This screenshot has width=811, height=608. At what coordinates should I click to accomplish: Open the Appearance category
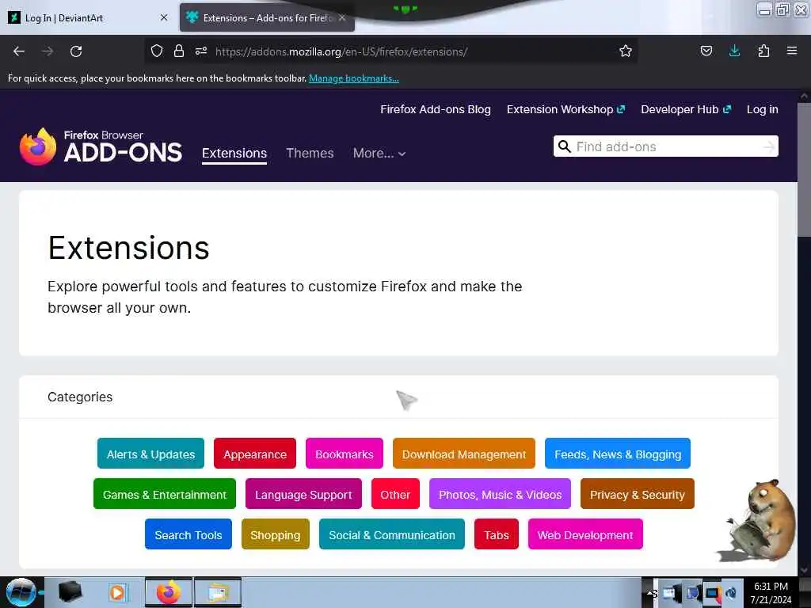click(255, 454)
